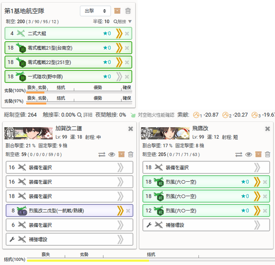Remove 一式陸攻(野中隊) from the air base
This screenshot has height=265, width=275.
click(x=127, y=76)
